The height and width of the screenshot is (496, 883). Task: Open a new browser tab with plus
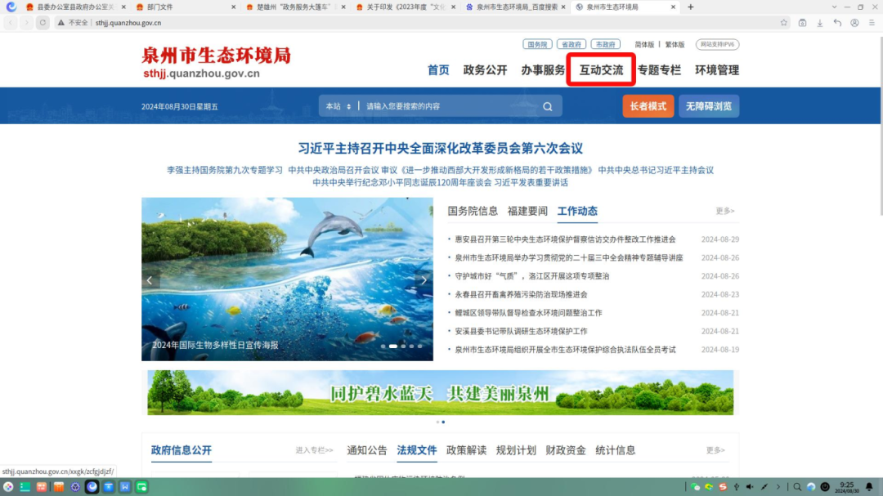pos(690,7)
